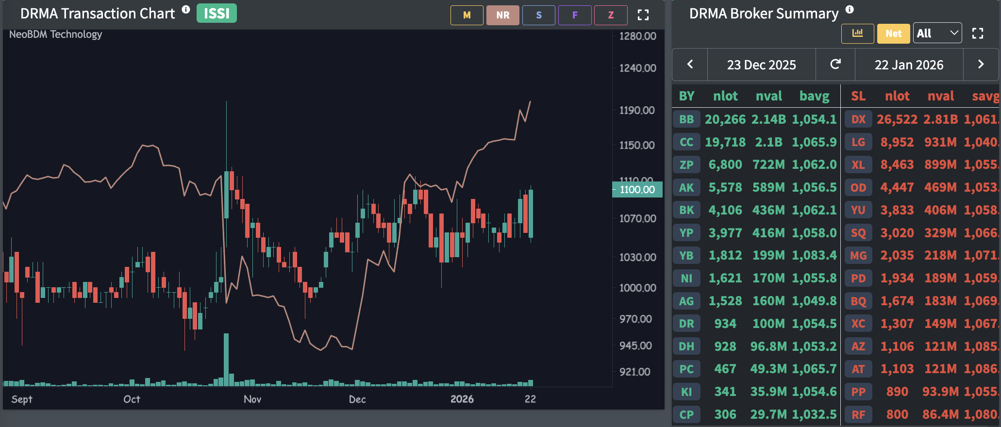Toggle the S series on the chart
The image size is (1001, 427).
pyautogui.click(x=538, y=15)
